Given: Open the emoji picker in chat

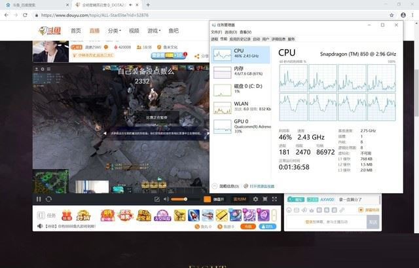Looking at the screenshot, I should [289, 210].
